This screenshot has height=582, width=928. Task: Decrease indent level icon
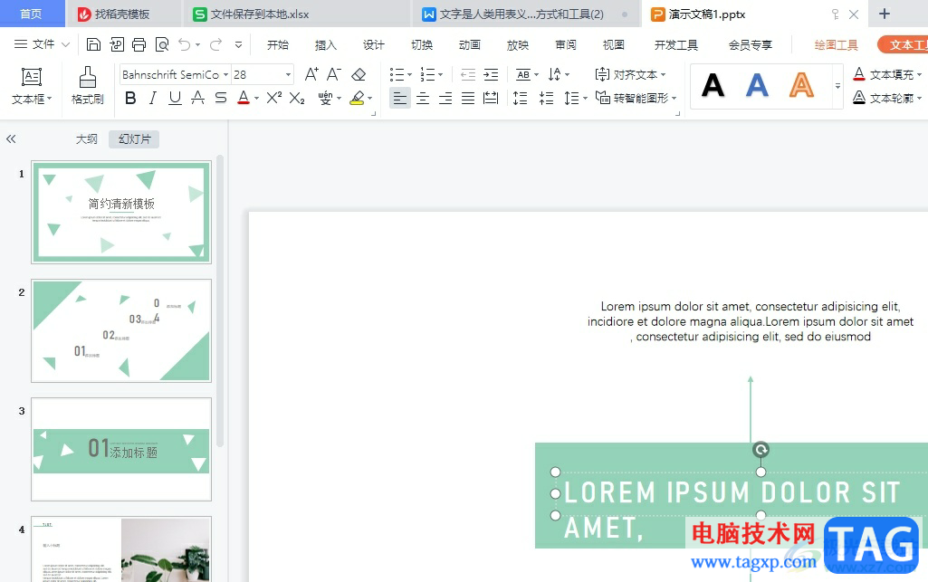click(x=468, y=74)
